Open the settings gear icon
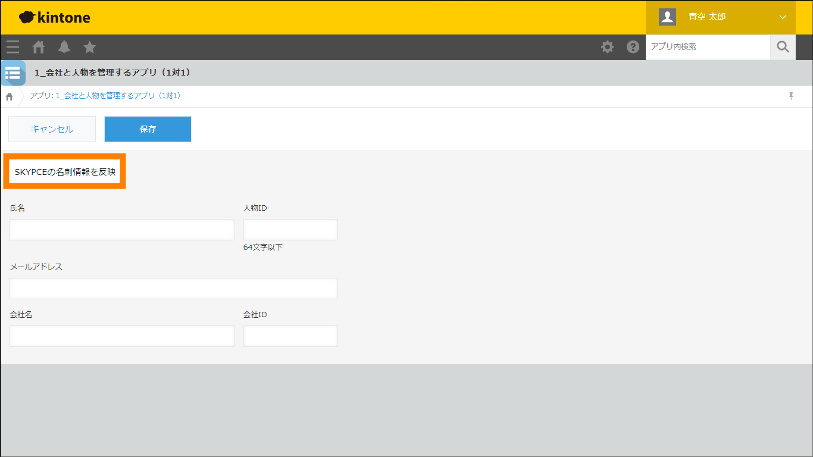The image size is (813, 457). (x=607, y=47)
